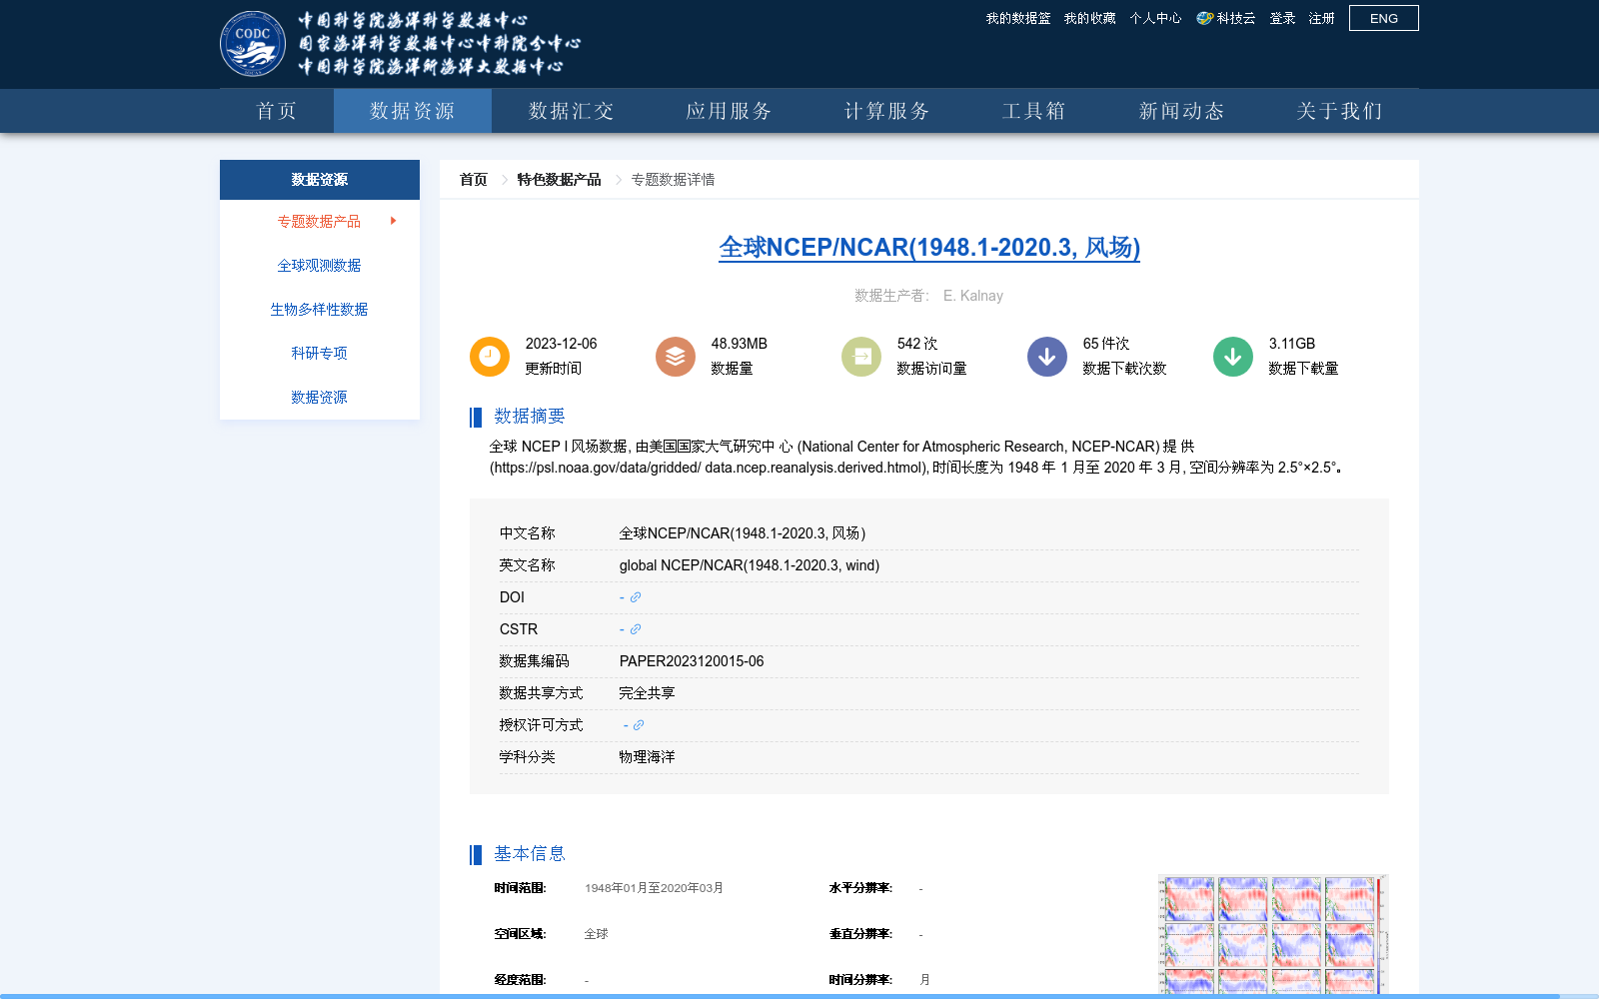Expand the 专题数据产品 arrow
Screen dimensions: 1599x999
394,221
